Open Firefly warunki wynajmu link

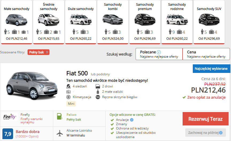pos(31,120)
